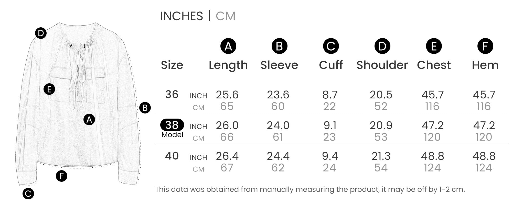Click the A marker on garment body

tap(89, 119)
